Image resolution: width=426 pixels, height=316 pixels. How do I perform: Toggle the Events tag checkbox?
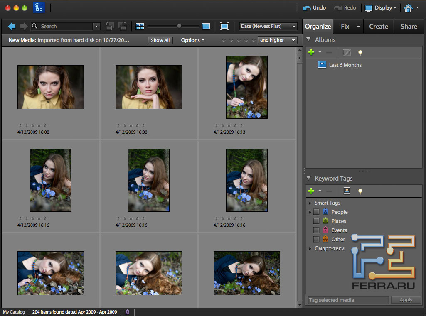coord(316,230)
